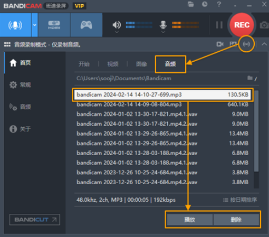
Task: Click the circled audio broadcast icon
Action: point(246,44)
